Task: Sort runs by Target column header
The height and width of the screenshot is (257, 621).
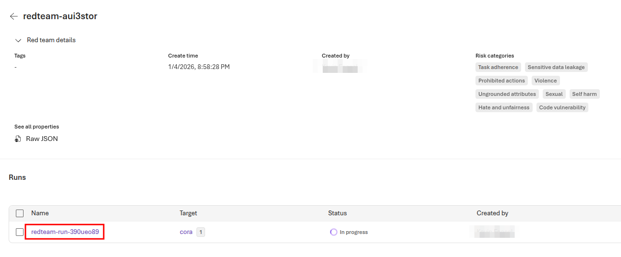Action: (188, 213)
